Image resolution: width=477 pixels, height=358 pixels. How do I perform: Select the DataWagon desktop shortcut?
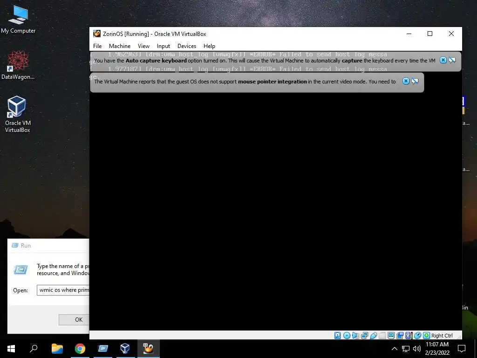click(18, 65)
